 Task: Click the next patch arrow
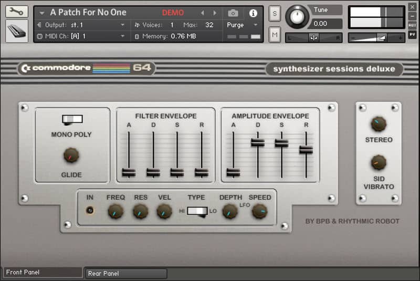pyautogui.click(x=214, y=13)
